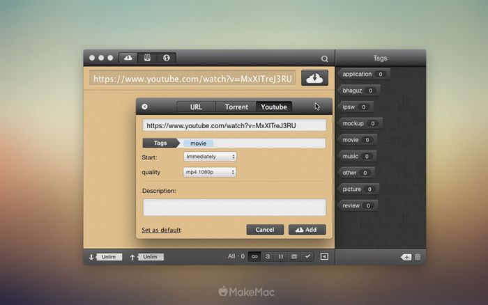The image size is (488, 305).
Task: Select the other tag in sidebar
Action: (356, 173)
